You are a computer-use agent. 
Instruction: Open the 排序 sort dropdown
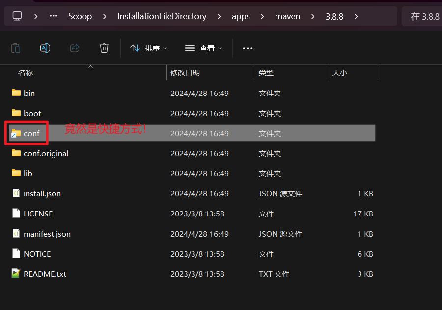pos(149,48)
